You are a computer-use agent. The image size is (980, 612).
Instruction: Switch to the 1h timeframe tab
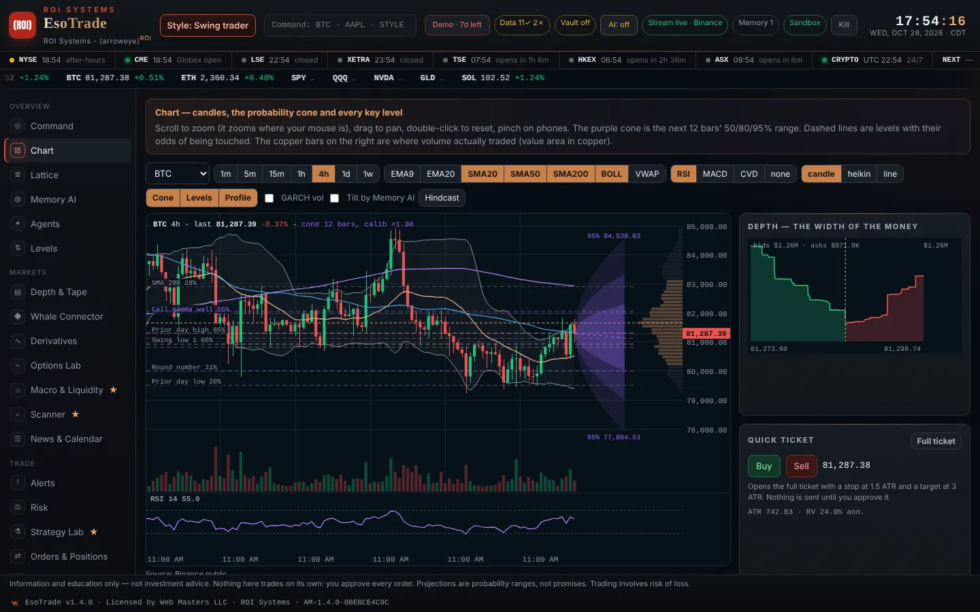[x=301, y=174]
